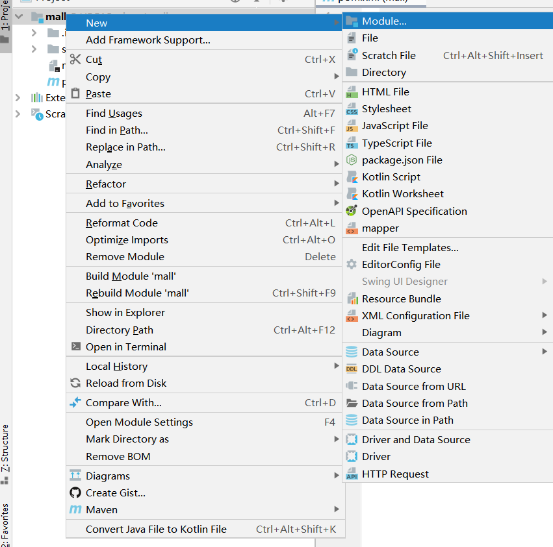The height and width of the screenshot is (547, 553).
Task: Open the Data Source submenu arrow
Action: click(545, 352)
